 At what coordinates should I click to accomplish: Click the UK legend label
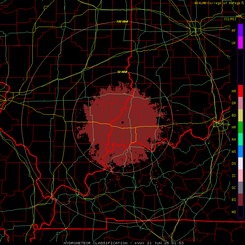click(234, 43)
